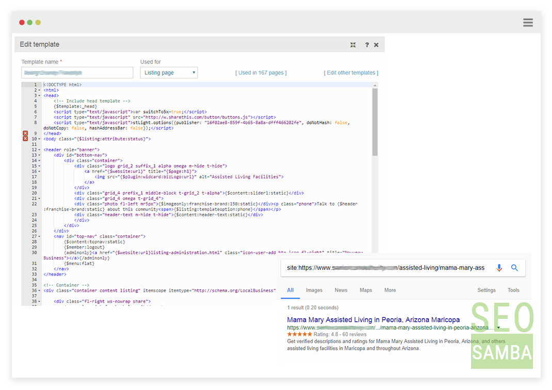Open the 'Listing page' Used for dropdown
Image resolution: width=552 pixels, height=390 pixels.
(x=169, y=72)
